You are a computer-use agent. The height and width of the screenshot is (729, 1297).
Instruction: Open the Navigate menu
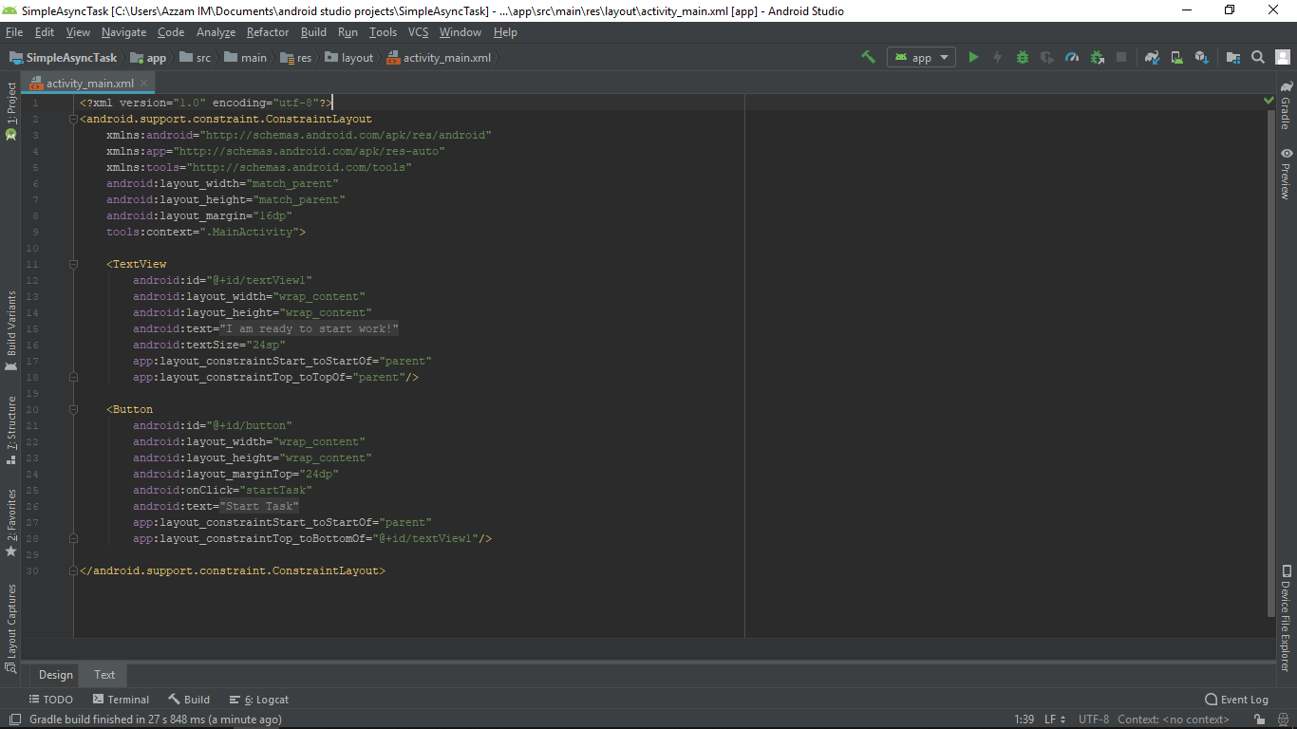(124, 32)
